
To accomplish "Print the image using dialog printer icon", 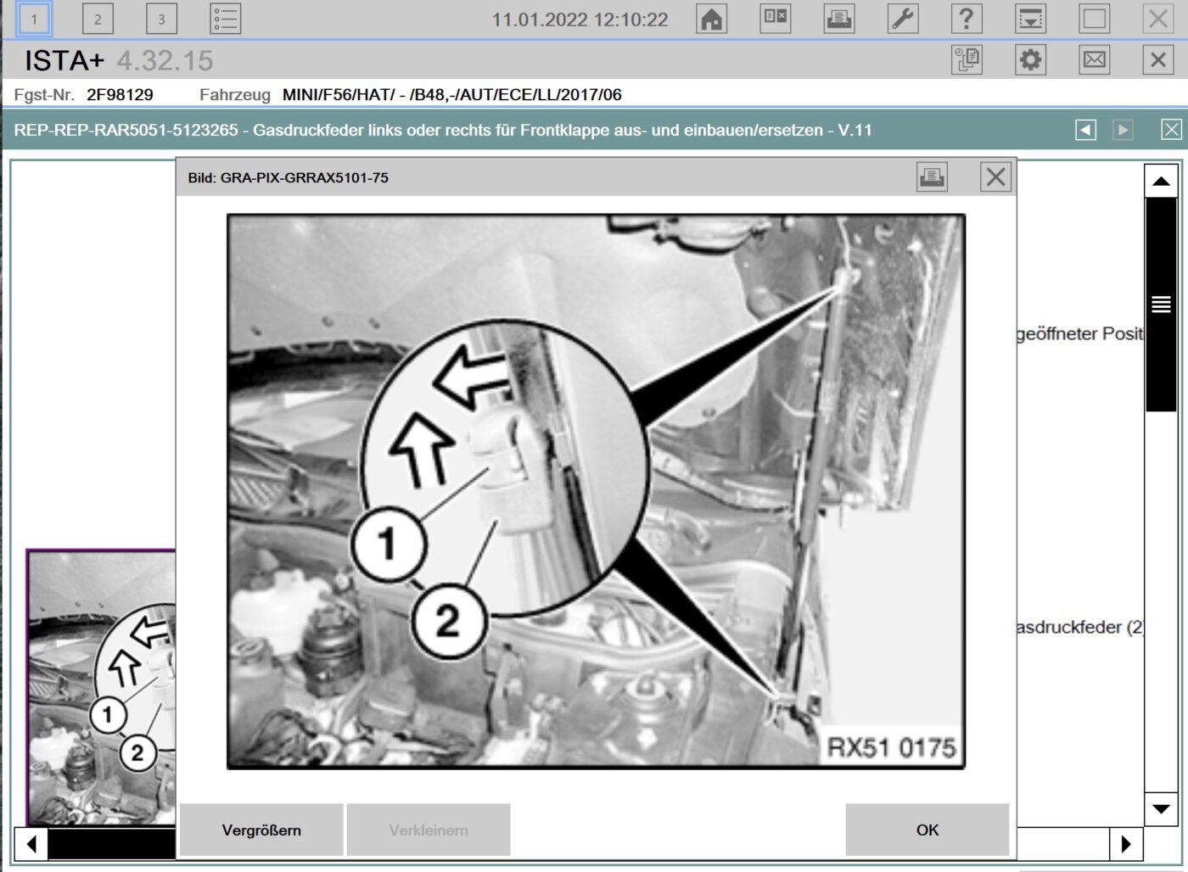I will tap(932, 177).
